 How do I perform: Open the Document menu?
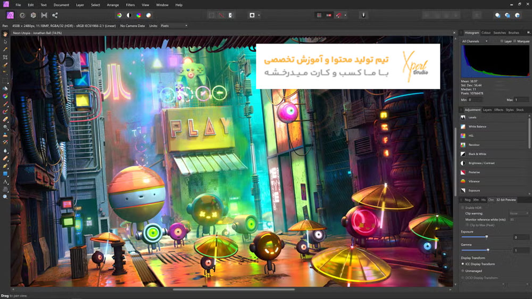click(61, 5)
